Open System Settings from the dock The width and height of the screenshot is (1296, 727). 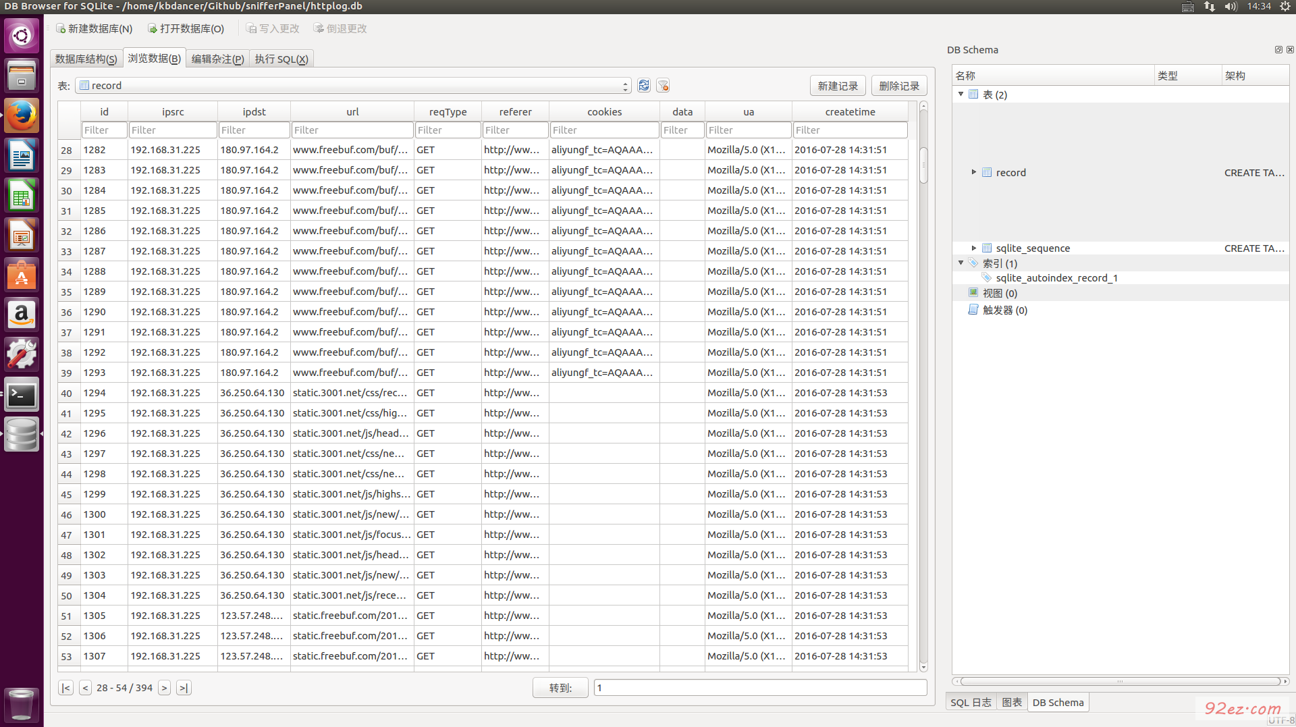tap(22, 354)
